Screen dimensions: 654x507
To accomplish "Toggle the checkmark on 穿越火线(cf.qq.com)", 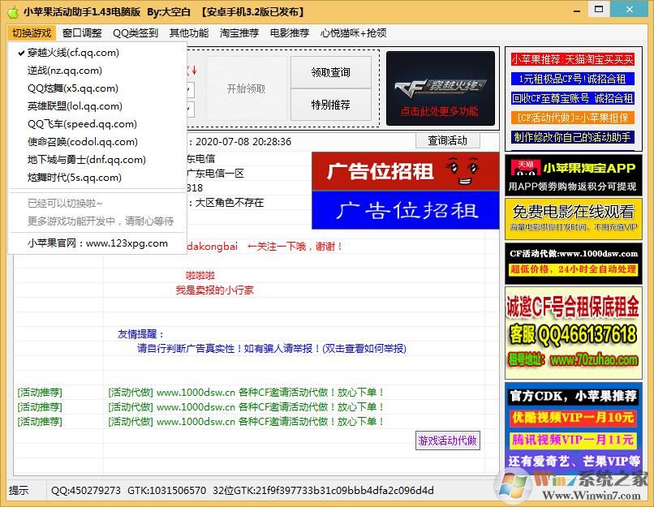I will (22, 53).
